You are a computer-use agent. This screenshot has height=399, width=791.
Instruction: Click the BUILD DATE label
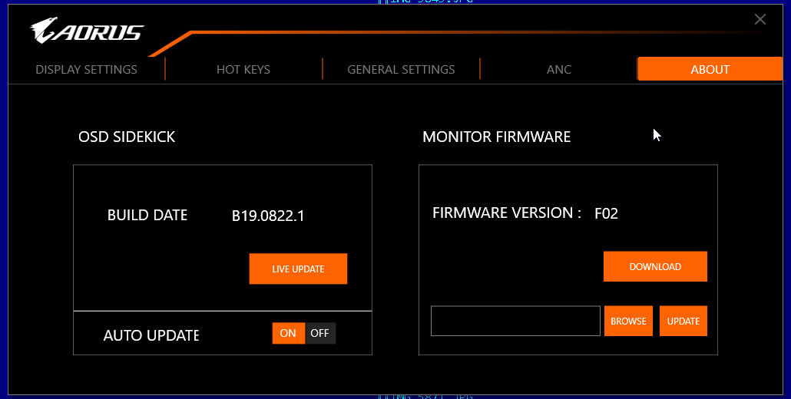coord(147,216)
